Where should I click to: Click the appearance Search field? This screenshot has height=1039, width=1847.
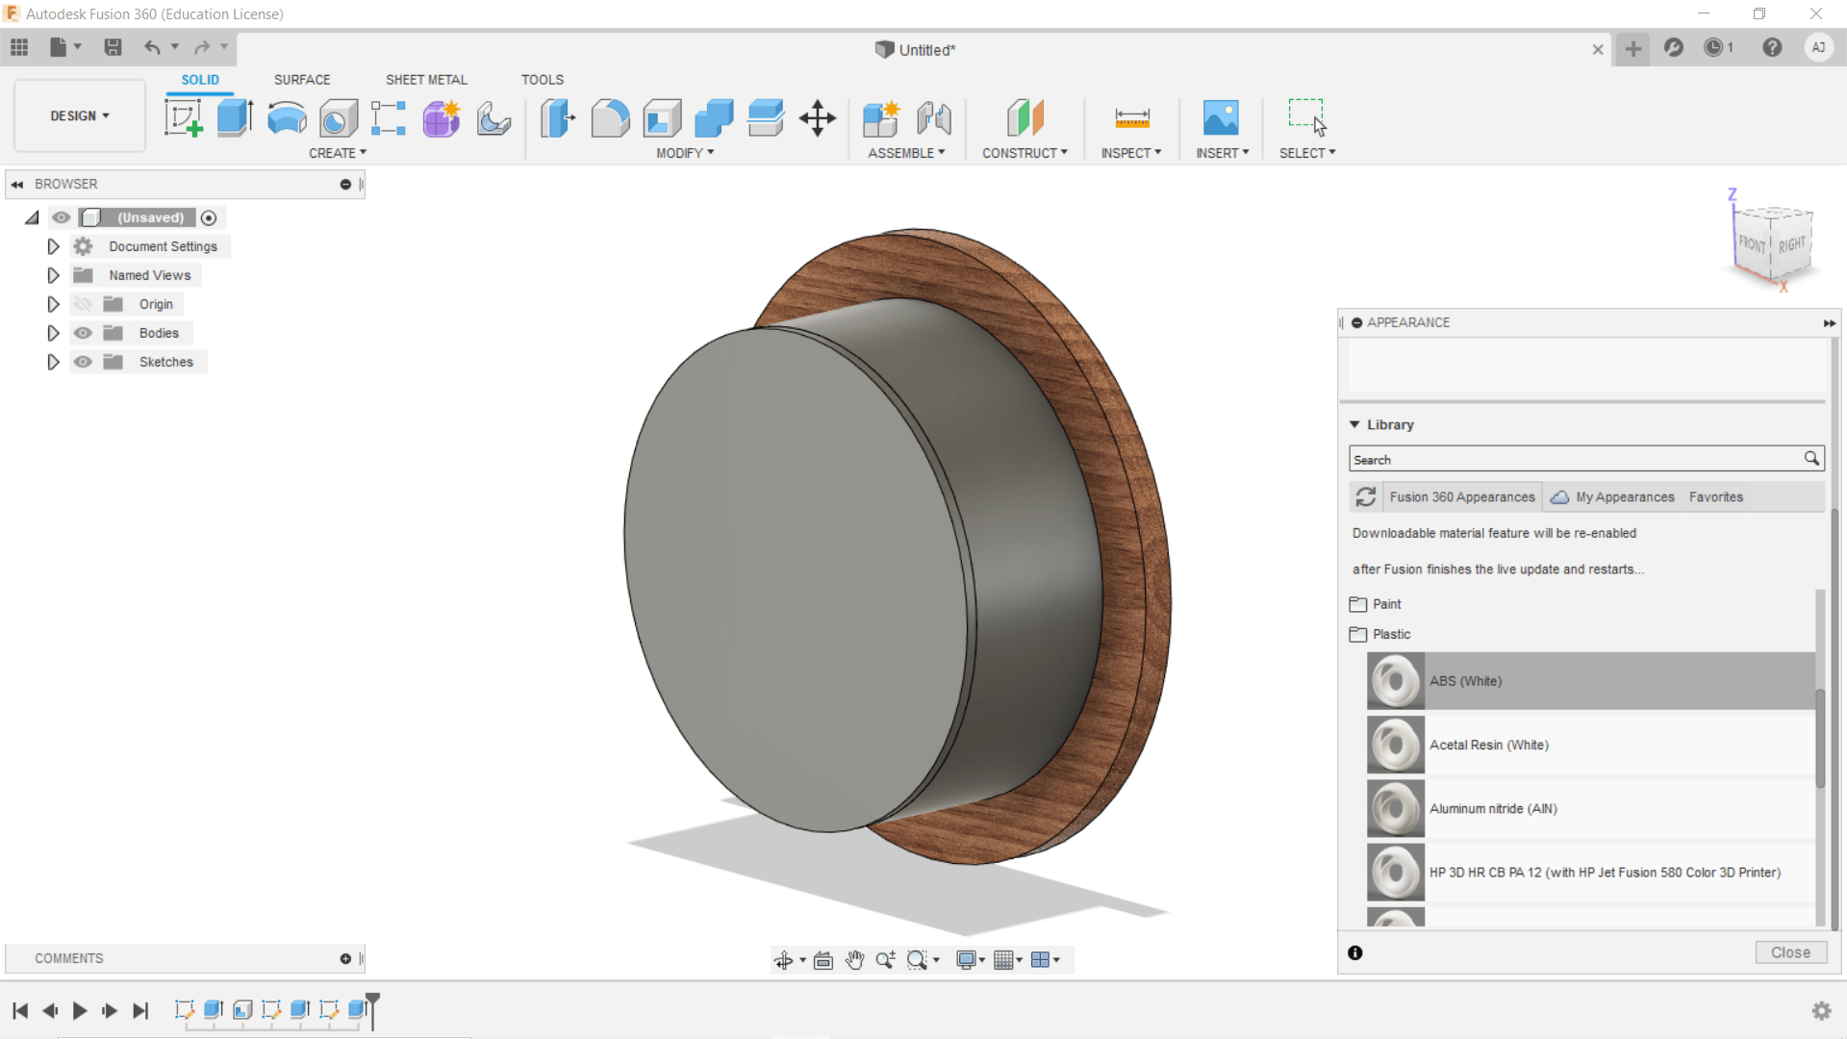pyautogui.click(x=1574, y=460)
